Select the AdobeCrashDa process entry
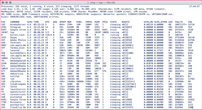 tap(18, 63)
